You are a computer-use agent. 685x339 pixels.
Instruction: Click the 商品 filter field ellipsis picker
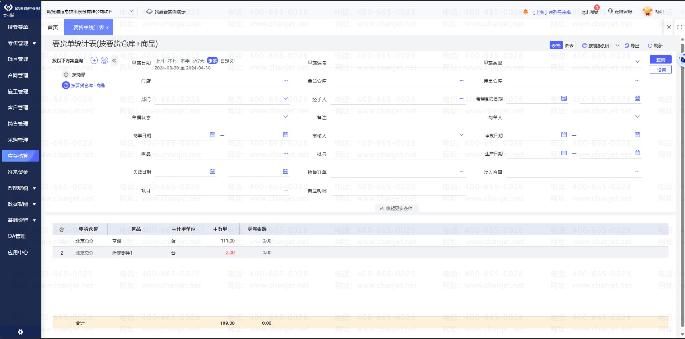click(x=286, y=153)
